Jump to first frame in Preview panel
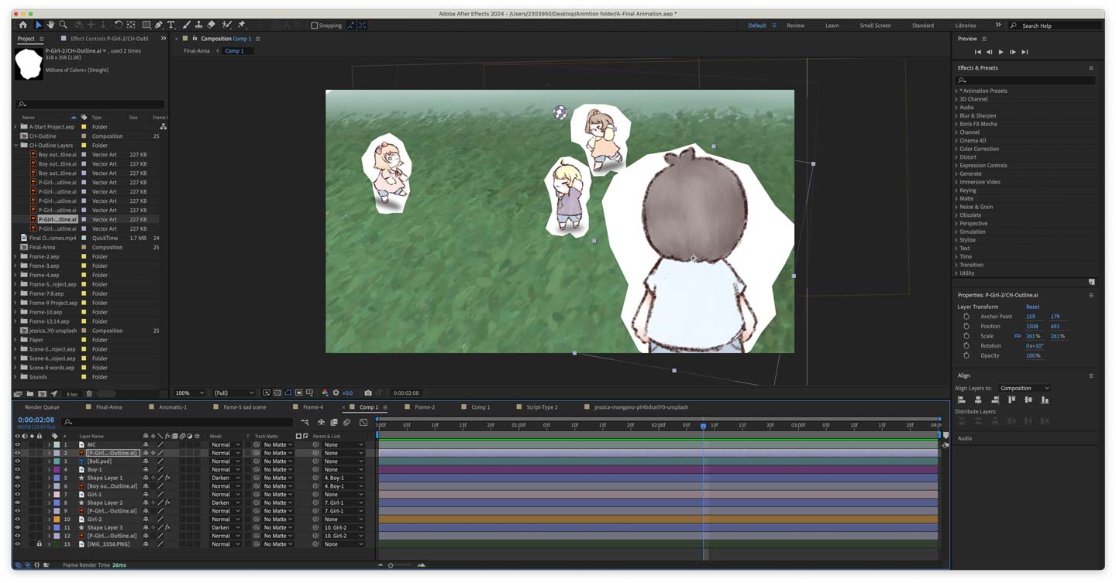This screenshot has width=1116, height=583. pos(977,52)
